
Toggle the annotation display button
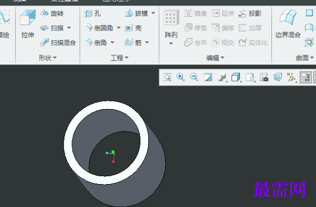[306, 77]
